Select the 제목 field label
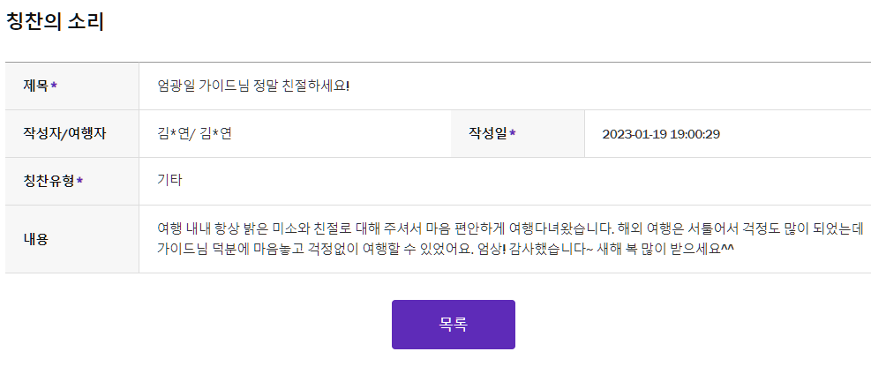 tap(35, 86)
